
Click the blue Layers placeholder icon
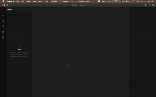(19, 46)
